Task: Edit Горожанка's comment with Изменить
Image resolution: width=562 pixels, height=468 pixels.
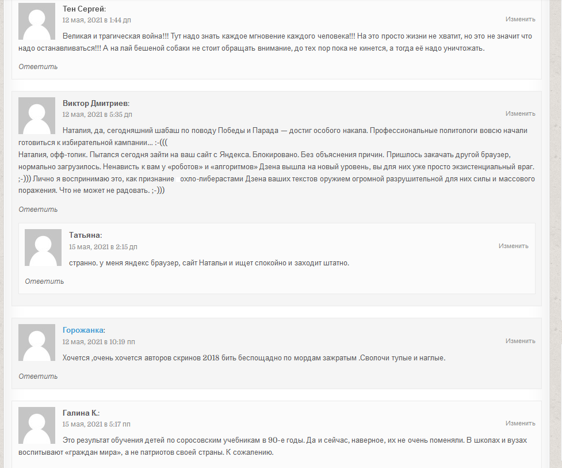Action: pos(521,341)
